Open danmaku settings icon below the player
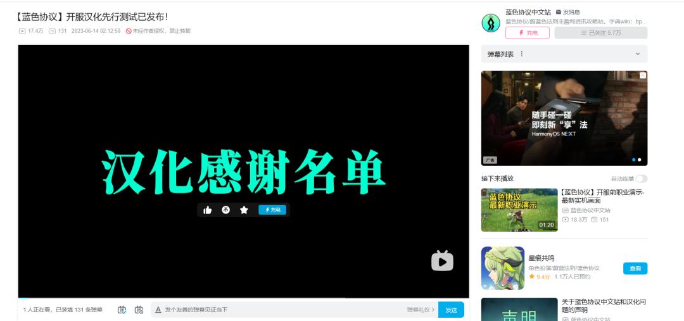The width and height of the screenshot is (684, 321). tap(139, 310)
